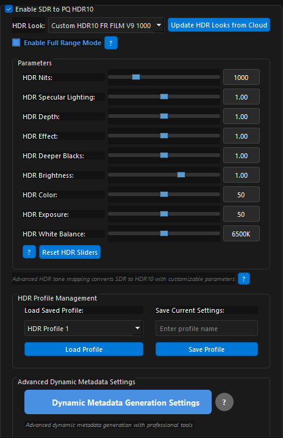Toggle Enable Full Range Mode checkbox

pos(16,43)
